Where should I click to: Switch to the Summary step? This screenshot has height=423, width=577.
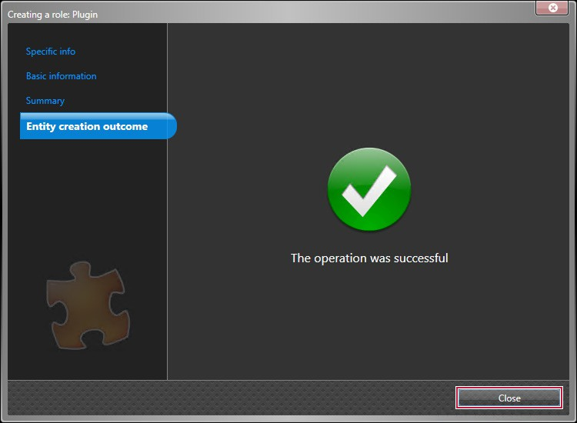coord(45,101)
